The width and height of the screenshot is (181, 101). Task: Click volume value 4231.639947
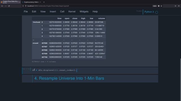point(100,54)
